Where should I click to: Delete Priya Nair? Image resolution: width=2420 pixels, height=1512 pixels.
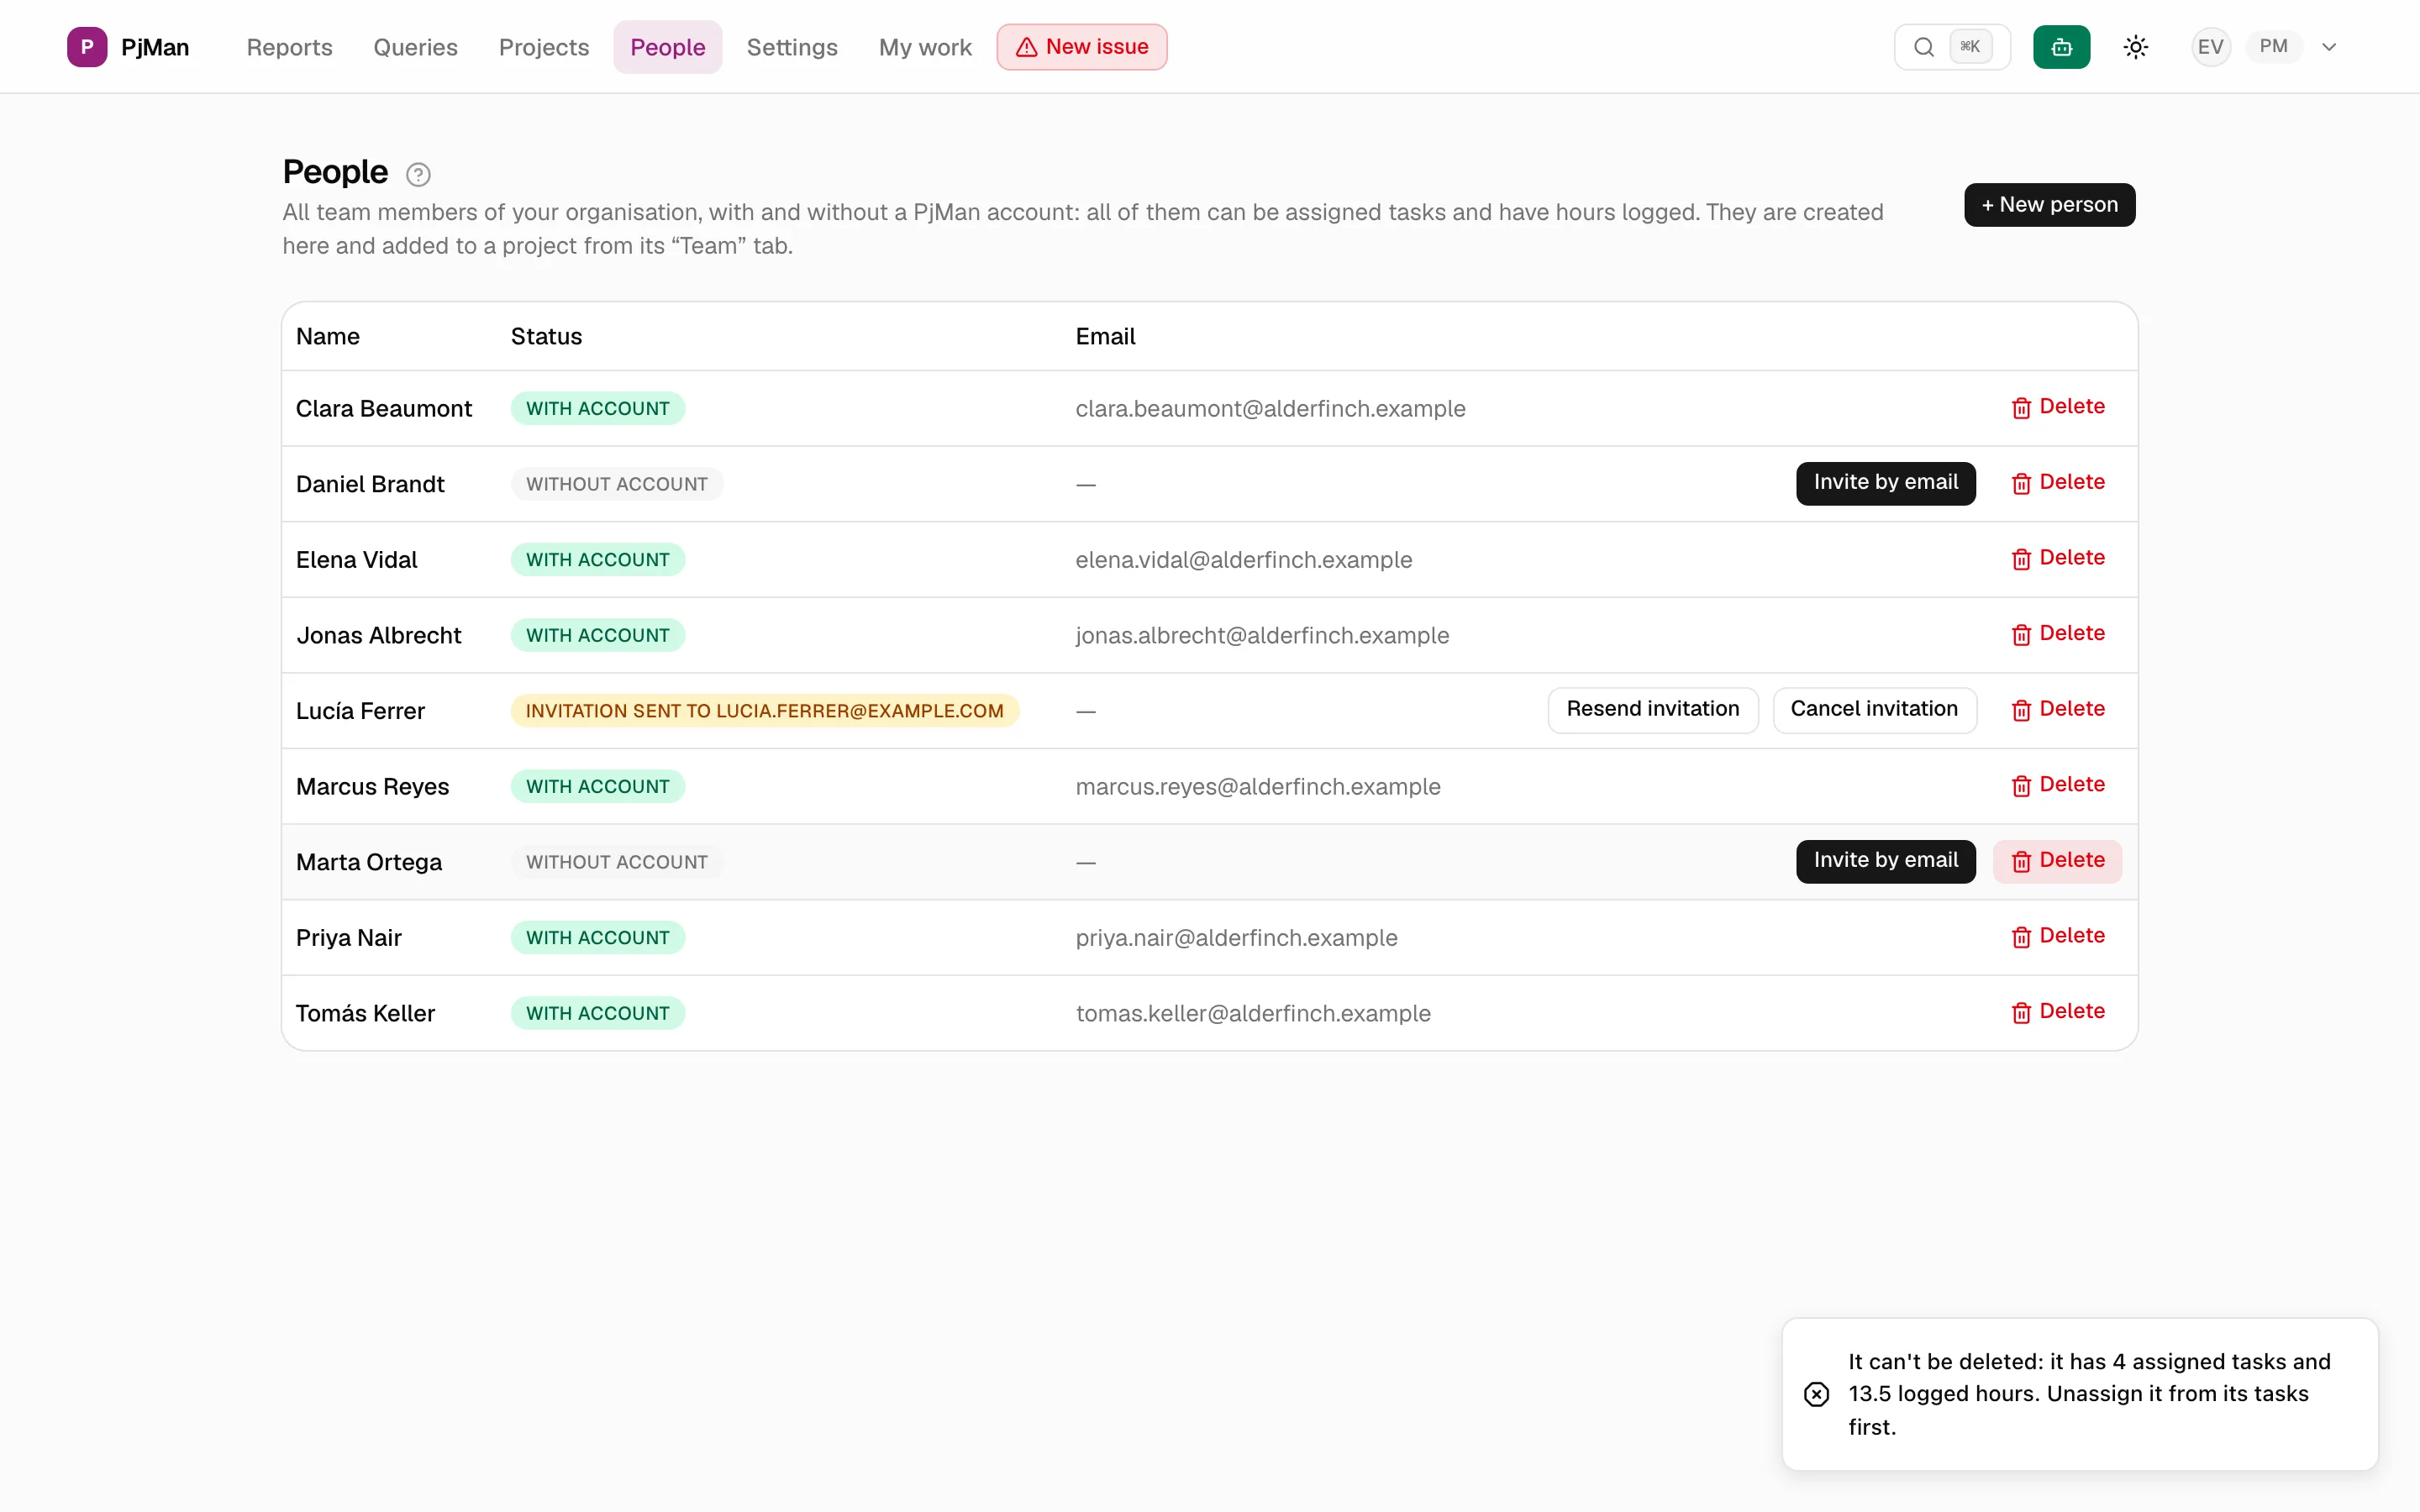click(2057, 936)
